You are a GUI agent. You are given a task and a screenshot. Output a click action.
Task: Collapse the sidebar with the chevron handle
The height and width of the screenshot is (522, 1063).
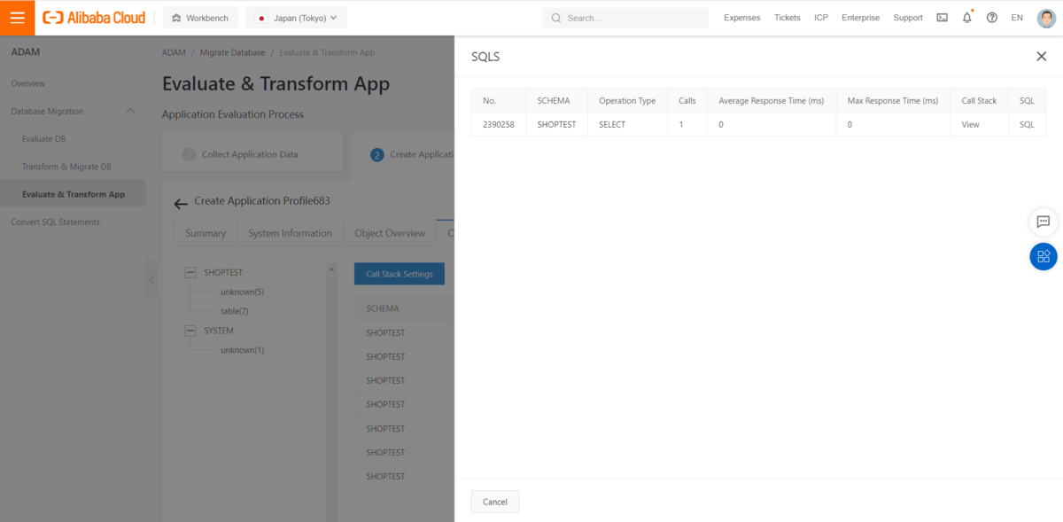tap(151, 279)
